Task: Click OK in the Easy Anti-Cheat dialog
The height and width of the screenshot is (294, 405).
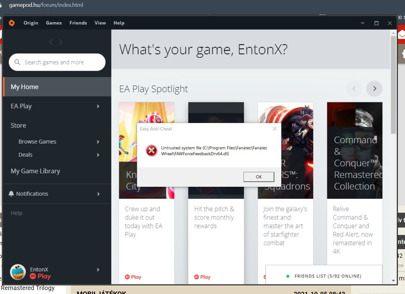Action: [259, 177]
